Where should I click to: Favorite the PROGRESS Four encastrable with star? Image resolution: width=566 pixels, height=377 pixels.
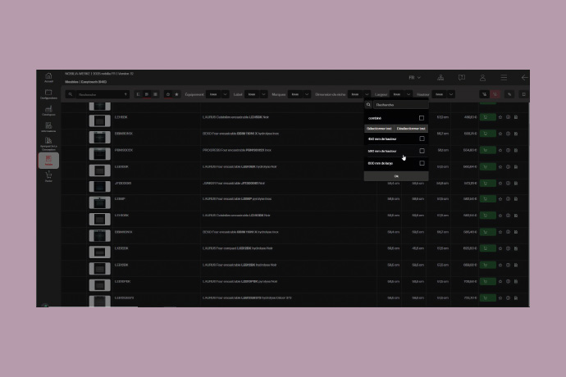500,150
